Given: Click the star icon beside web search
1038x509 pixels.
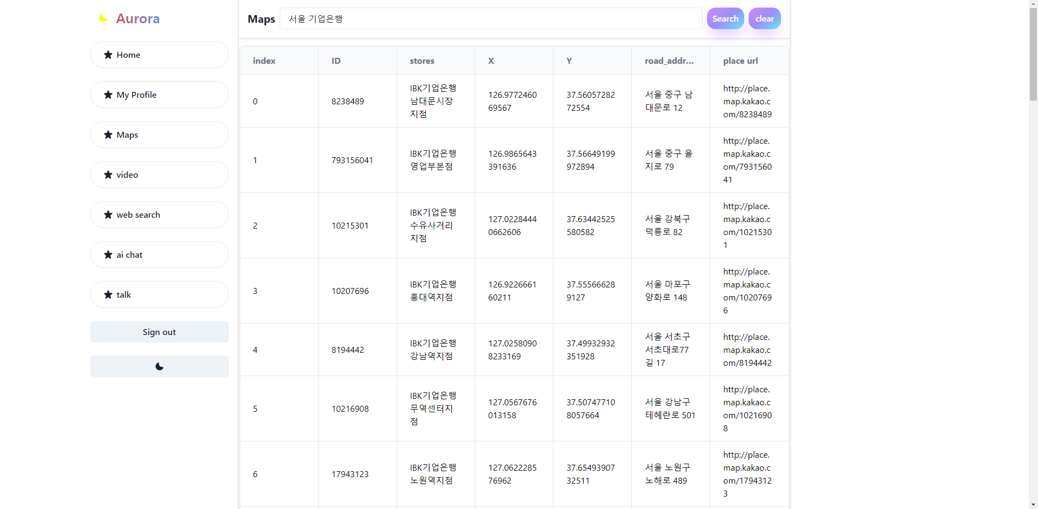Looking at the screenshot, I should click(108, 215).
